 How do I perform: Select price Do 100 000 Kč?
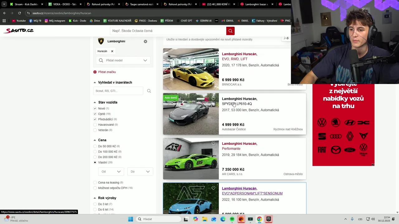point(95,152)
